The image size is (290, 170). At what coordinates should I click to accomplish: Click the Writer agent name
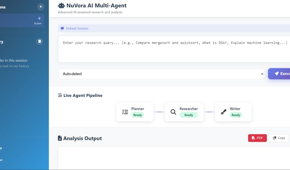pos(235,109)
